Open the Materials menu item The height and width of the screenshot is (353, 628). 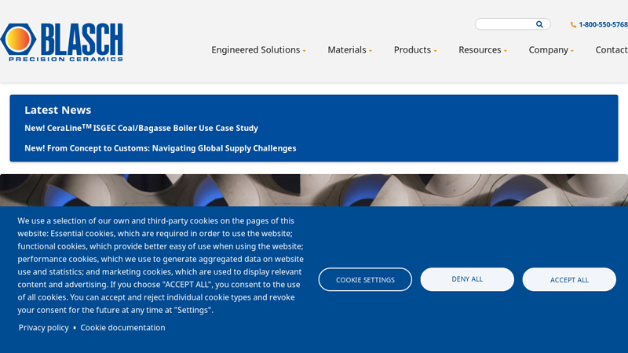point(347,50)
